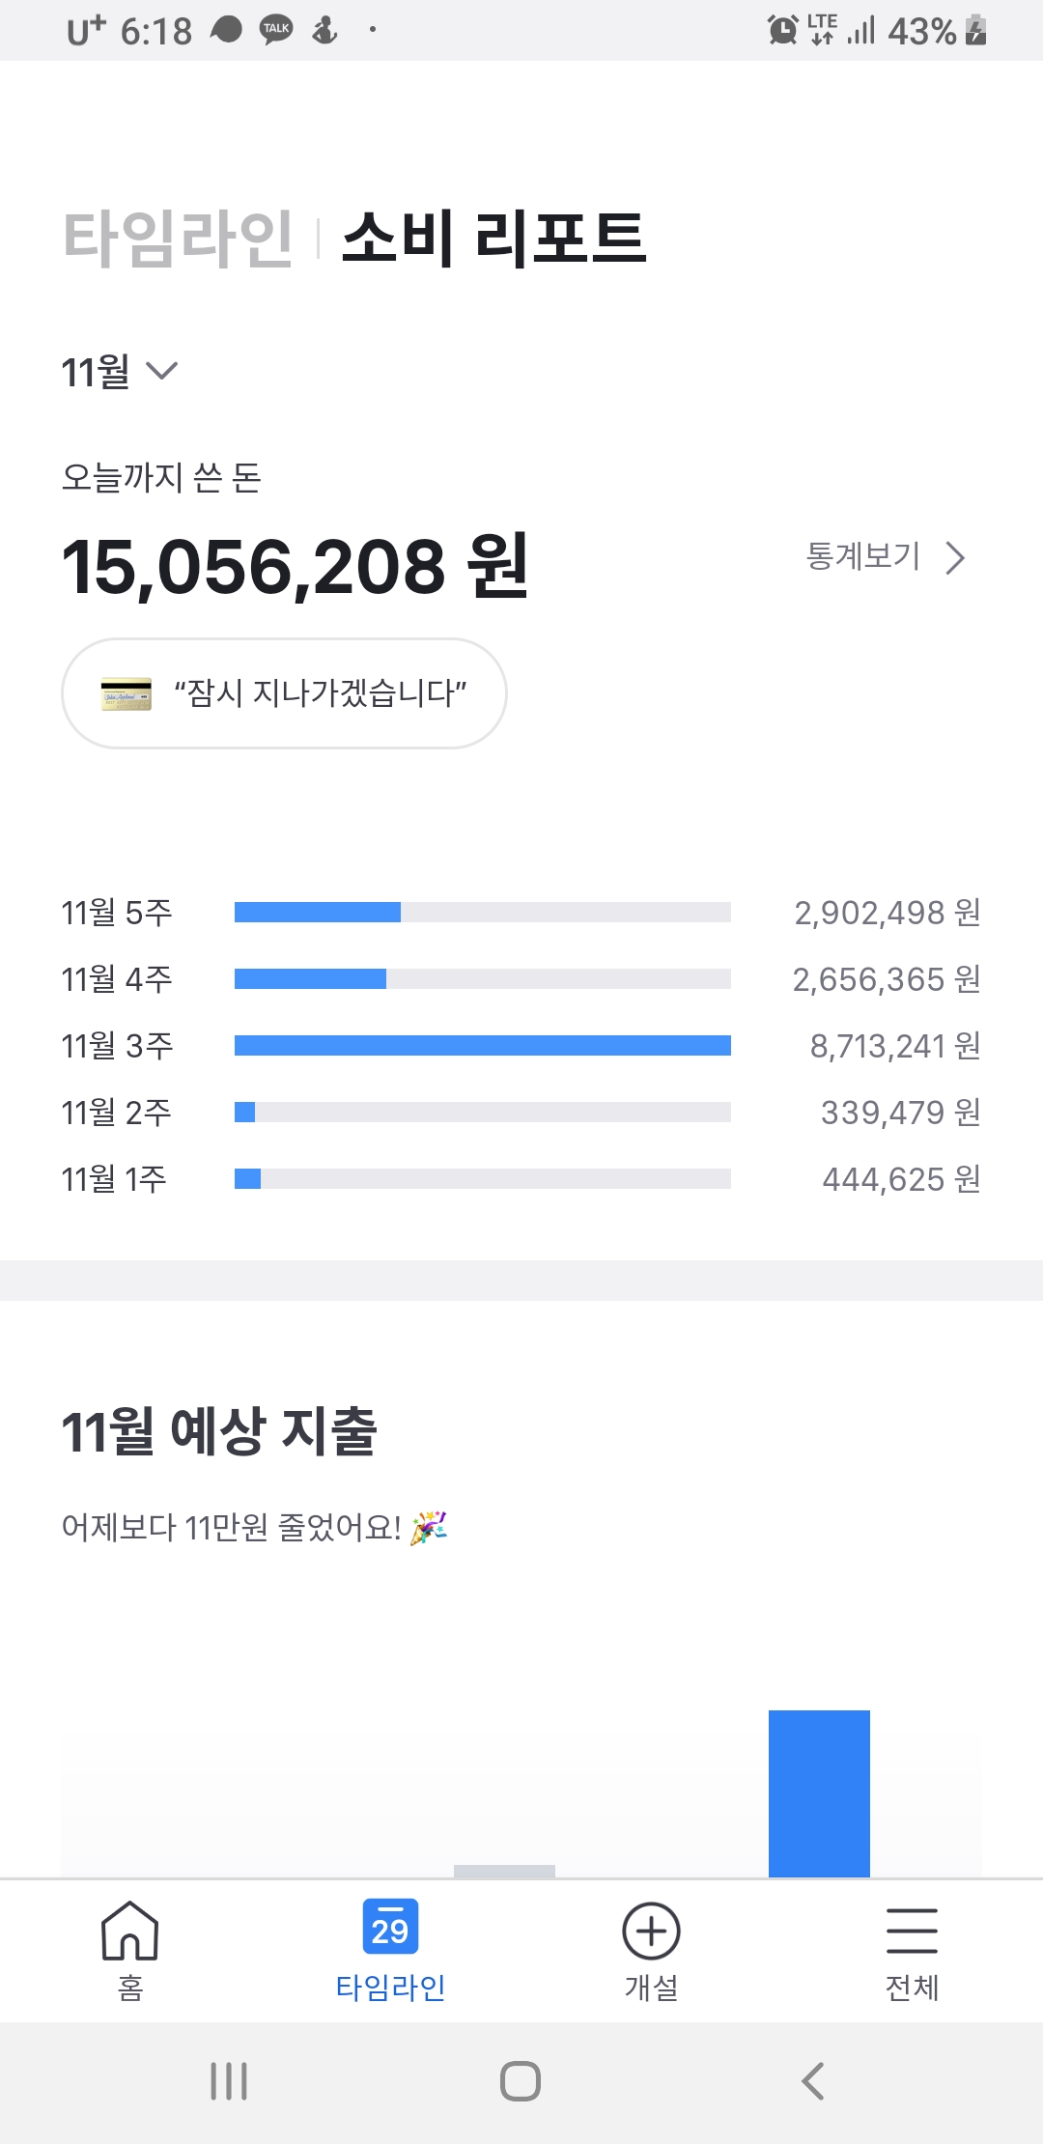Switch to the 타임라인 header tab
The image size is (1043, 2144).
pyautogui.click(x=178, y=239)
